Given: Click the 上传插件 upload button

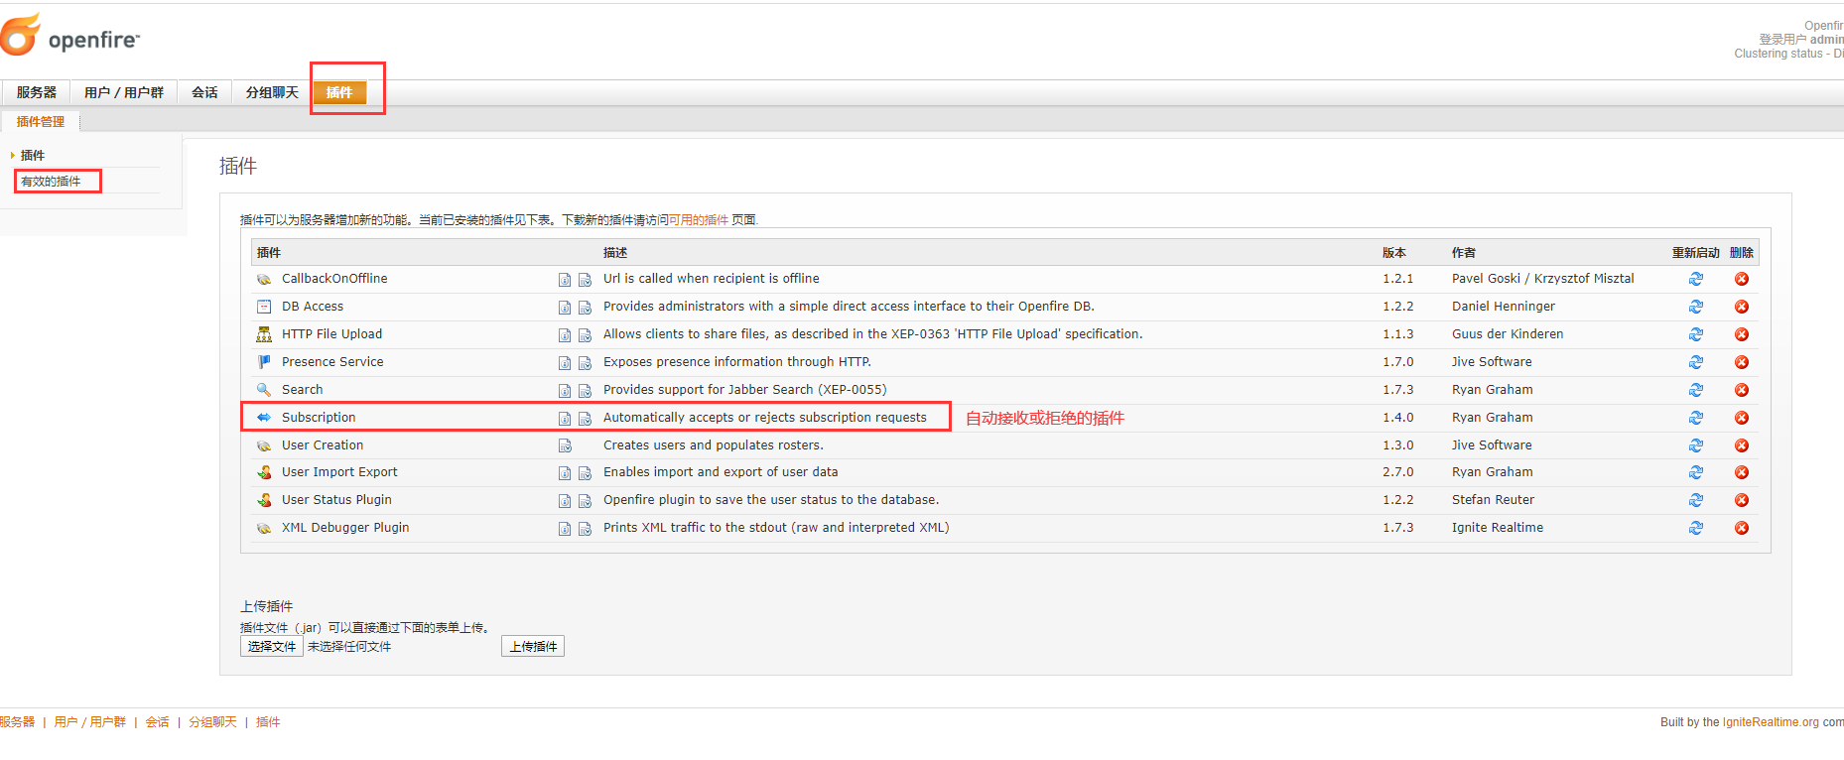Looking at the screenshot, I should point(533,647).
